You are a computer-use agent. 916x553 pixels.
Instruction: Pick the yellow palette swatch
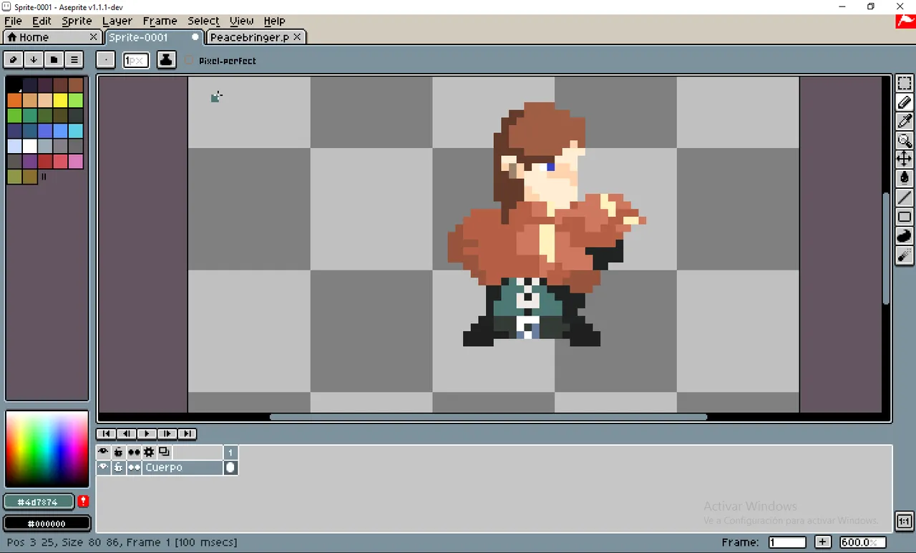[x=60, y=100]
